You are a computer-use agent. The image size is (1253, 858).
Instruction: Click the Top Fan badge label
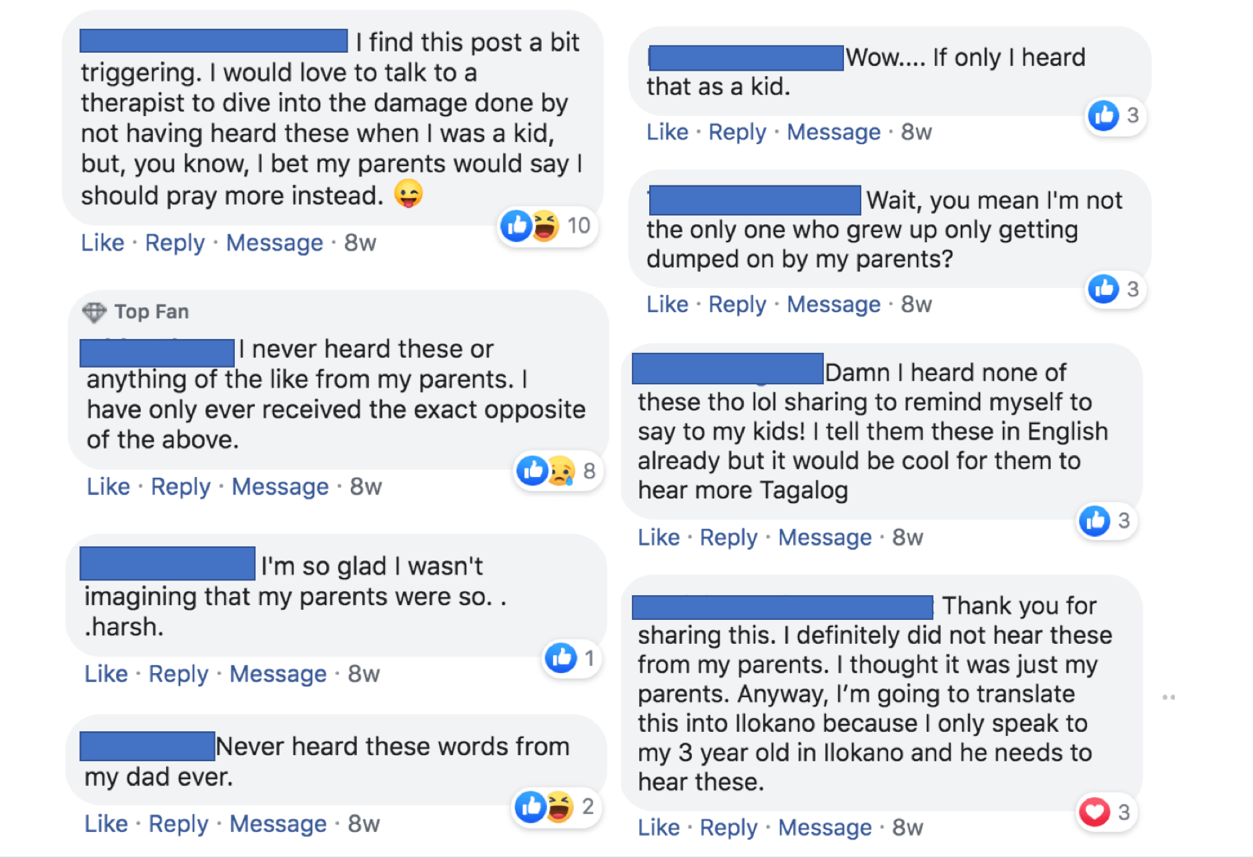[151, 312]
